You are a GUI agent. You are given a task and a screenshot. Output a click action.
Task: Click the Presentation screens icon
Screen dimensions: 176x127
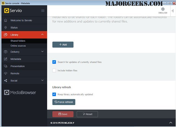coord(5,66)
